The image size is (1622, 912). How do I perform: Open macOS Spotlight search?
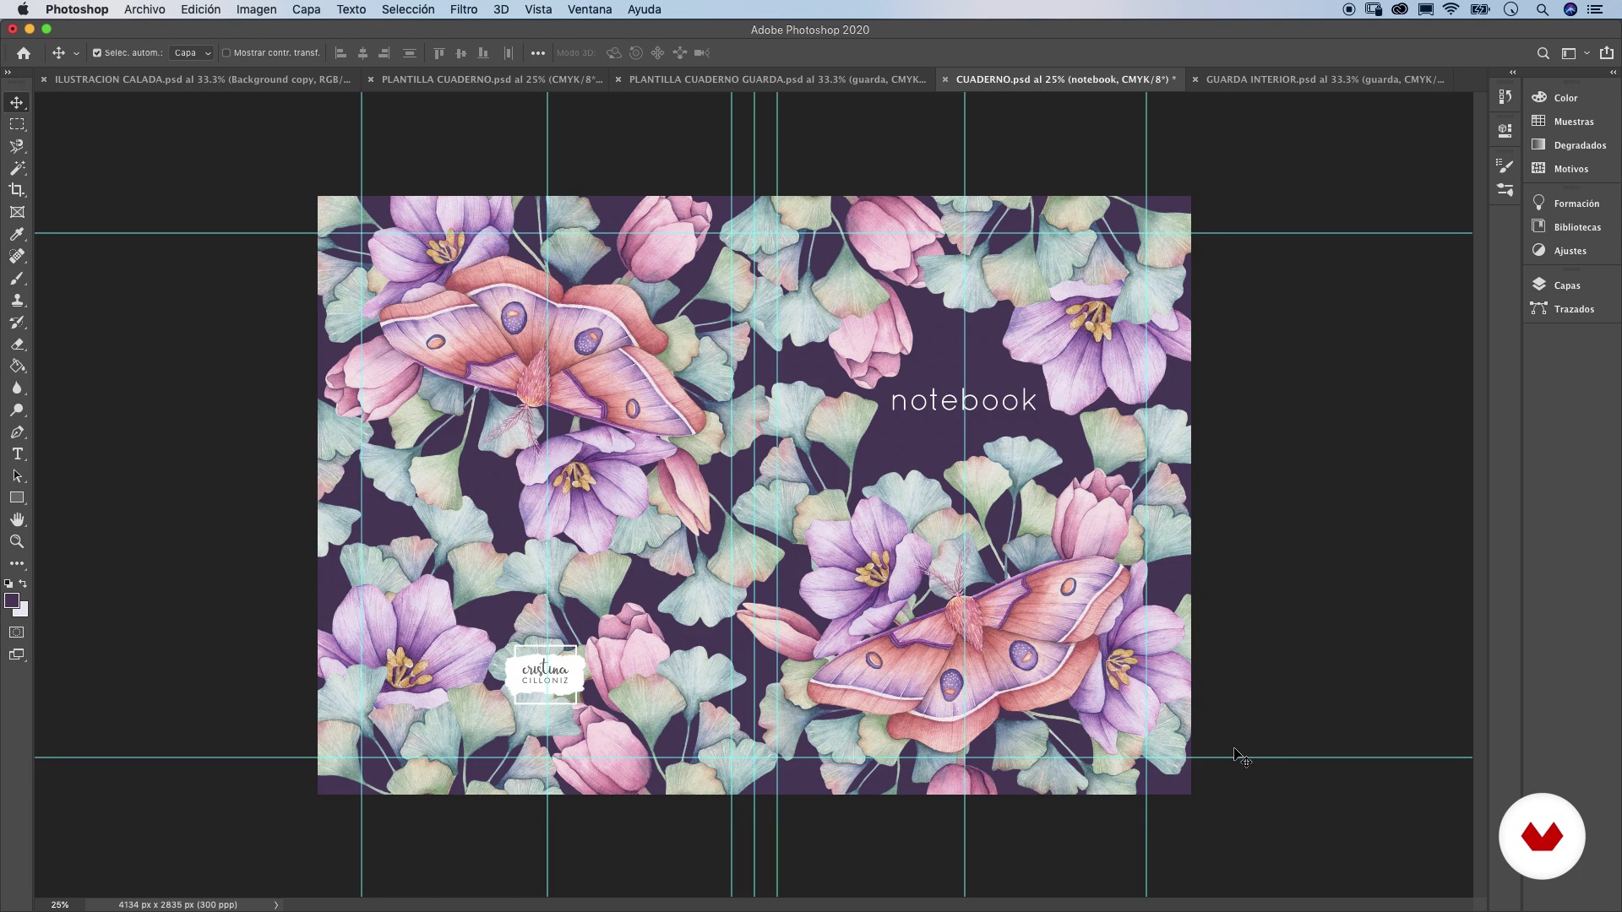[1543, 9]
